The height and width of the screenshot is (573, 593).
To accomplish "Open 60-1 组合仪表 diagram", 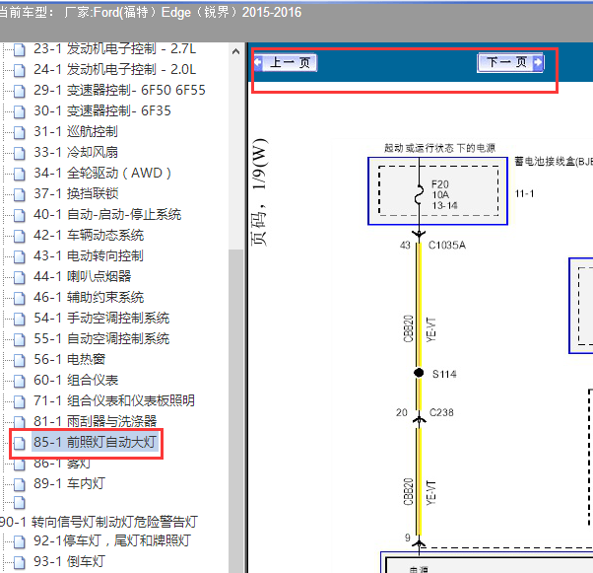I will click(76, 380).
